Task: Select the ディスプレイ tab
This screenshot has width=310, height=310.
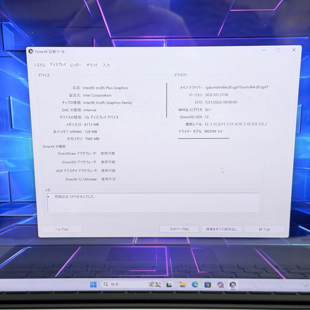Action: (x=58, y=65)
